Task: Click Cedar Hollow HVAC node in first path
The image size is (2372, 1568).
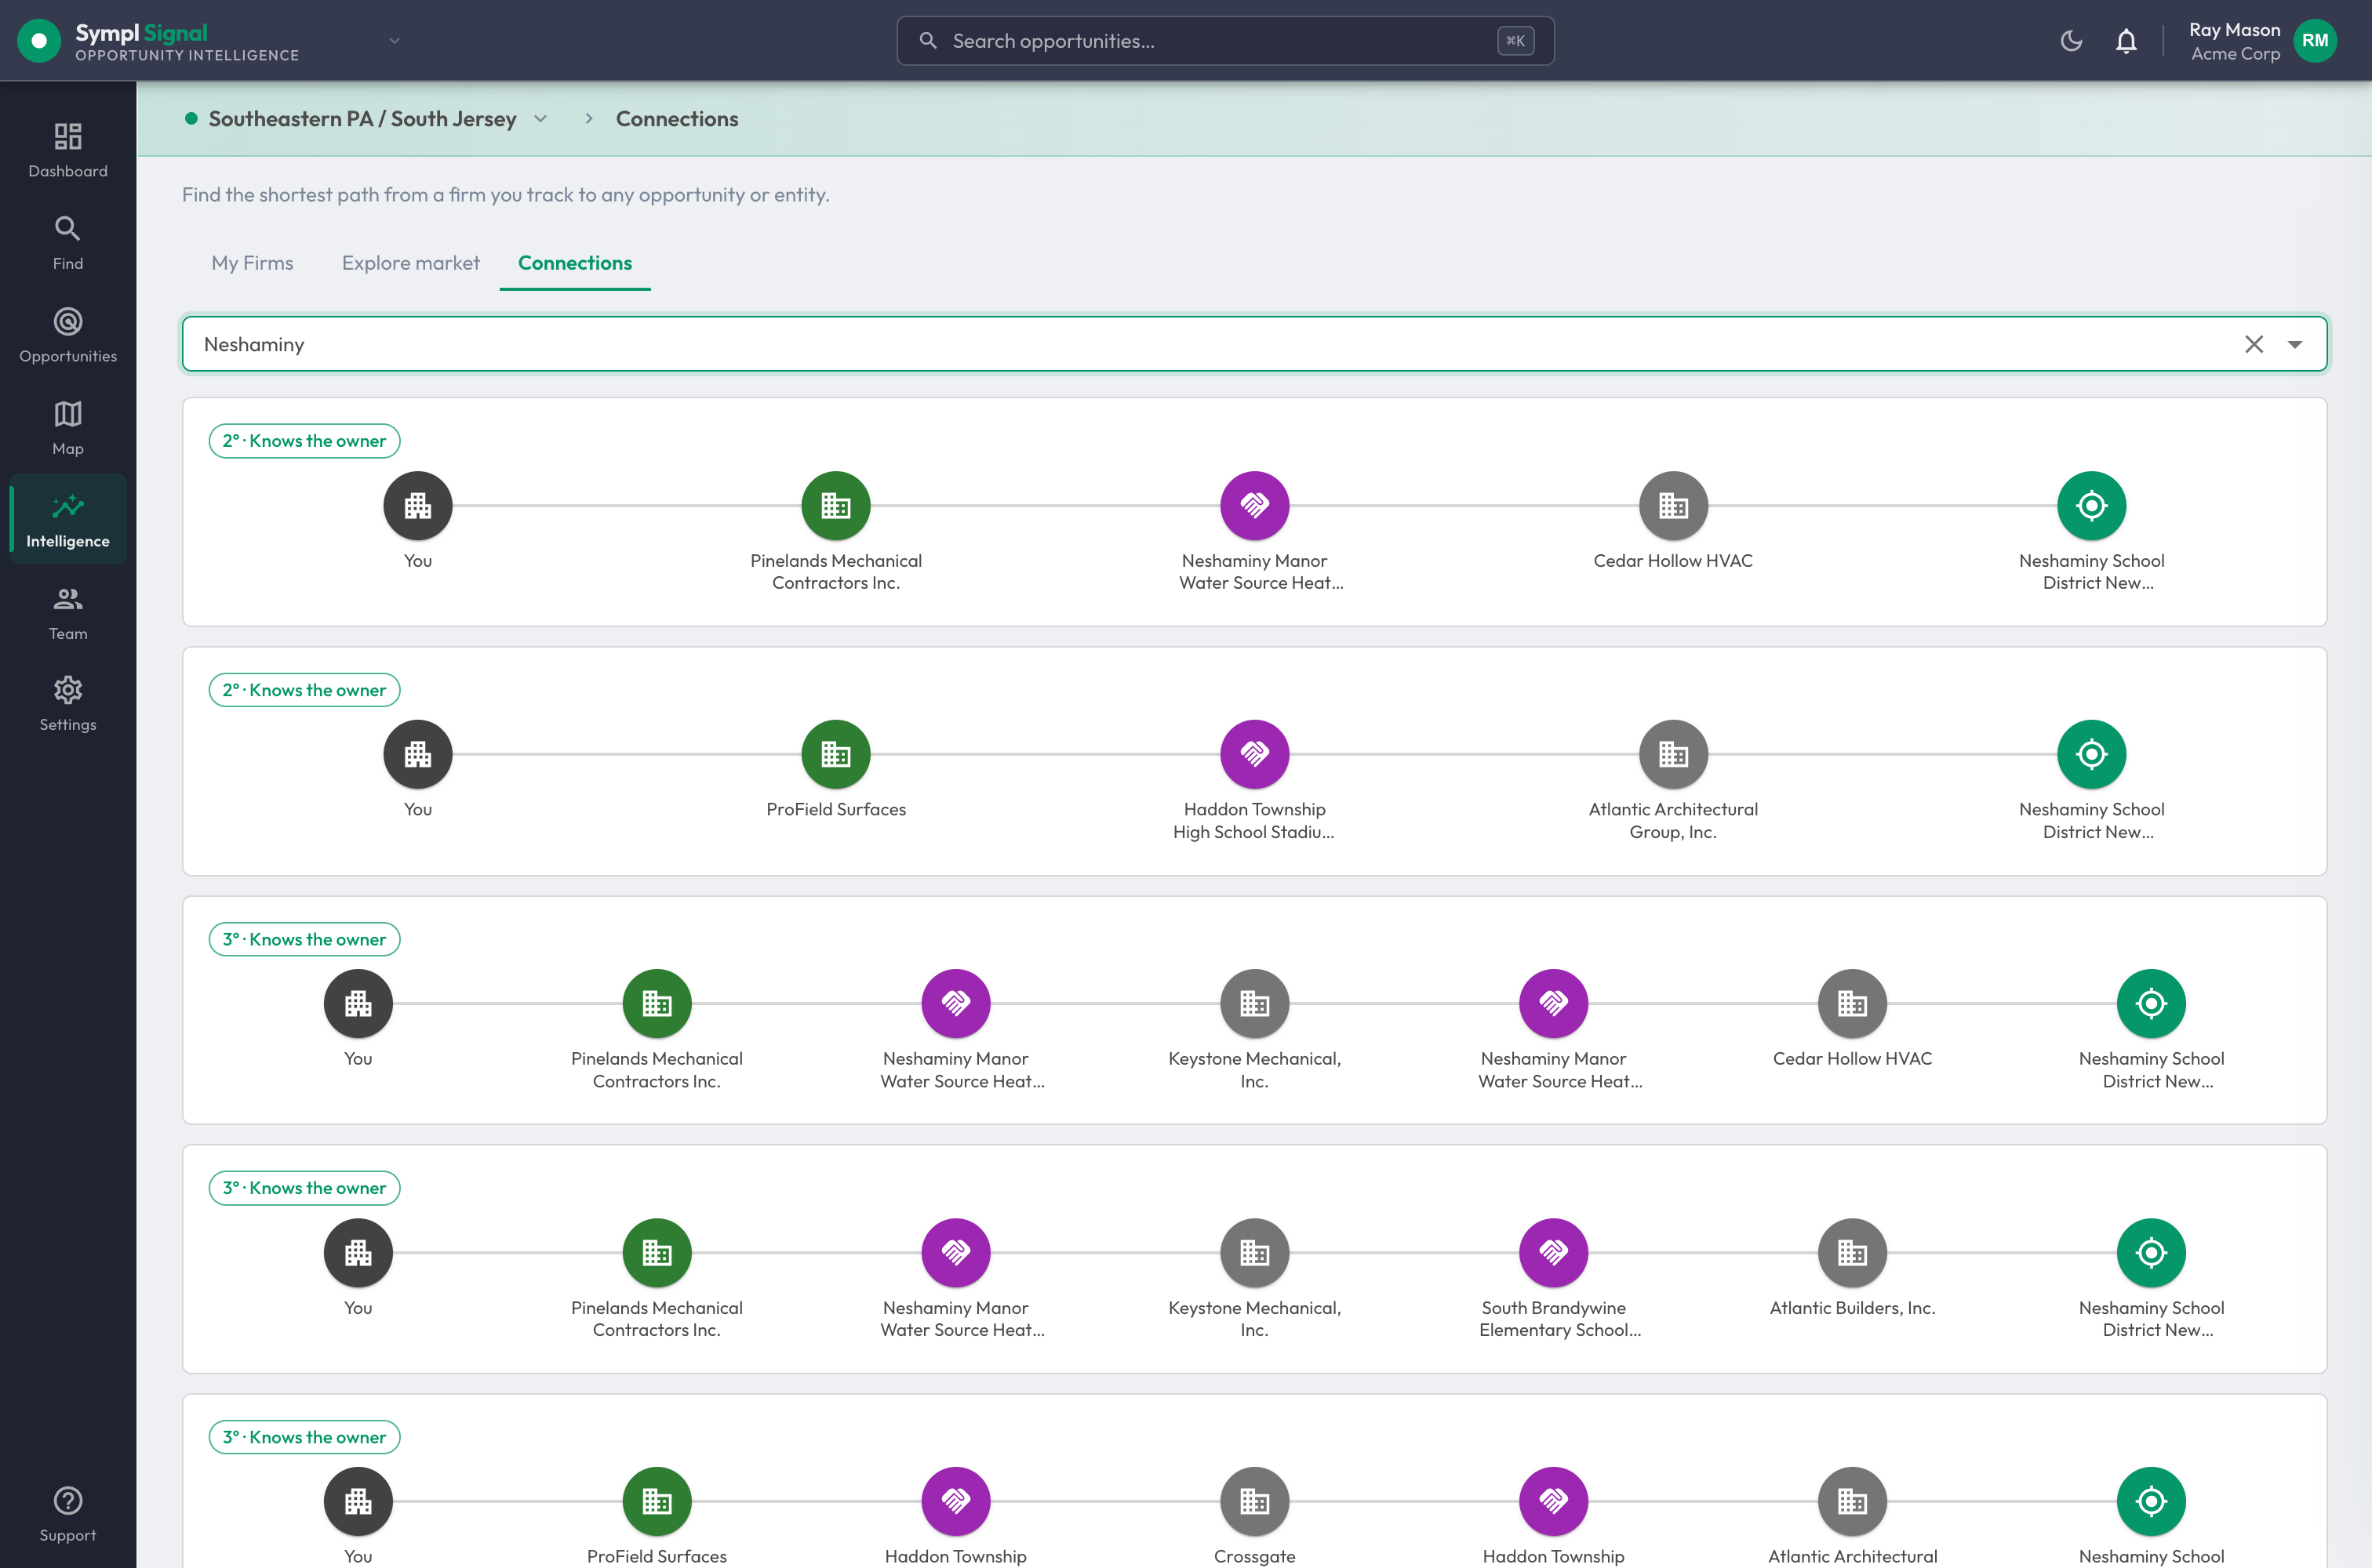Action: pos(1672,505)
